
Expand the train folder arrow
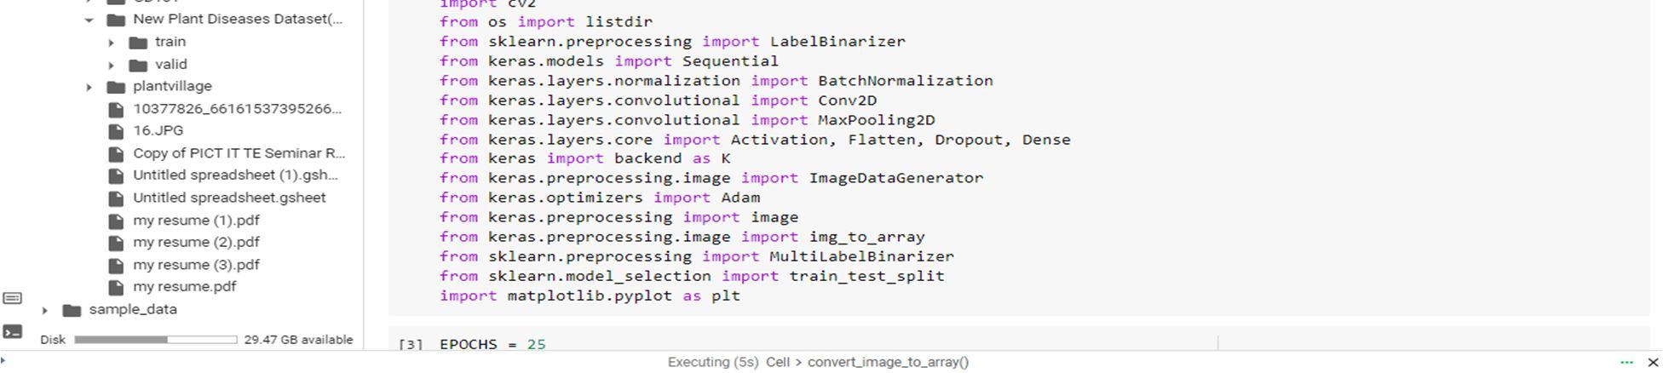tap(111, 42)
